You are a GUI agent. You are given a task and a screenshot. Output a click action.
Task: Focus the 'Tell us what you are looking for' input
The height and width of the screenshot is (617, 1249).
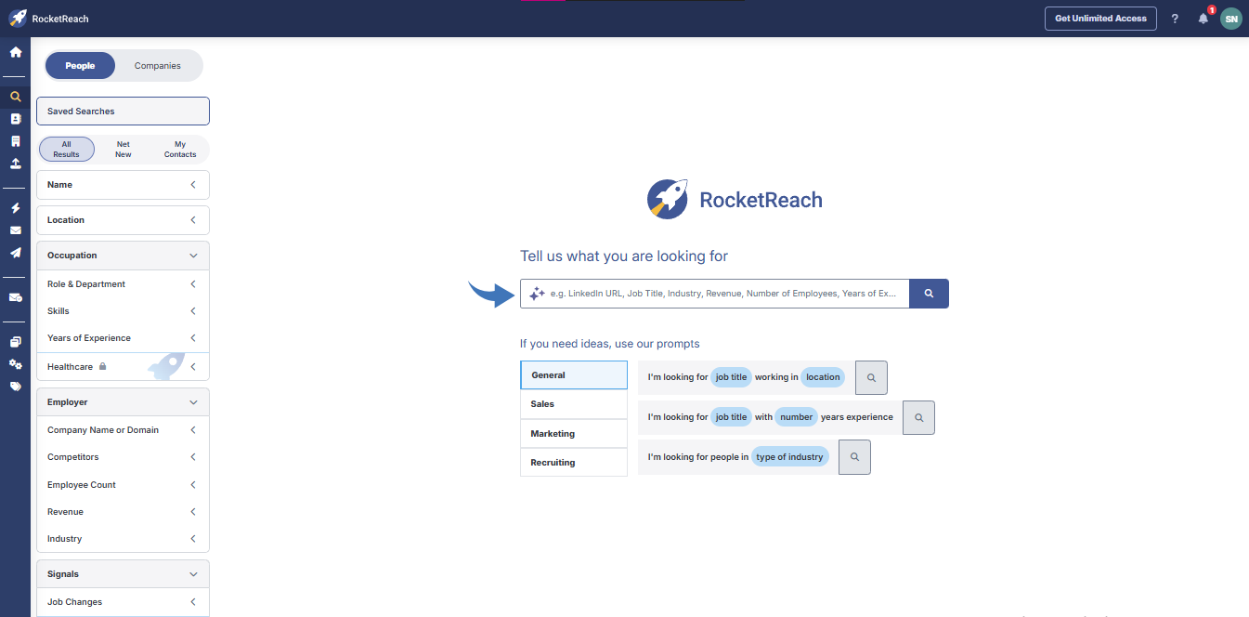pyautogui.click(x=715, y=294)
